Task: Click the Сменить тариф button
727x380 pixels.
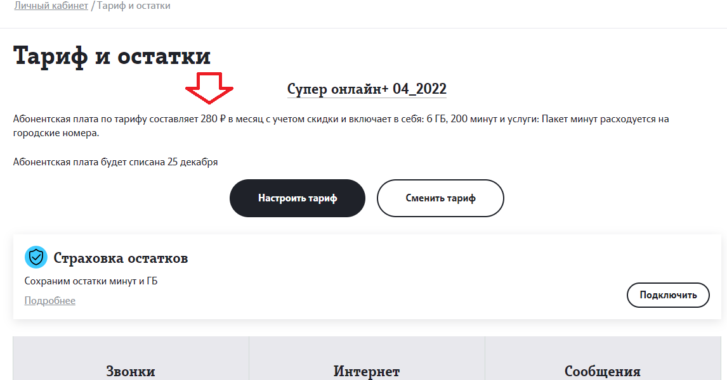Action: tap(440, 198)
